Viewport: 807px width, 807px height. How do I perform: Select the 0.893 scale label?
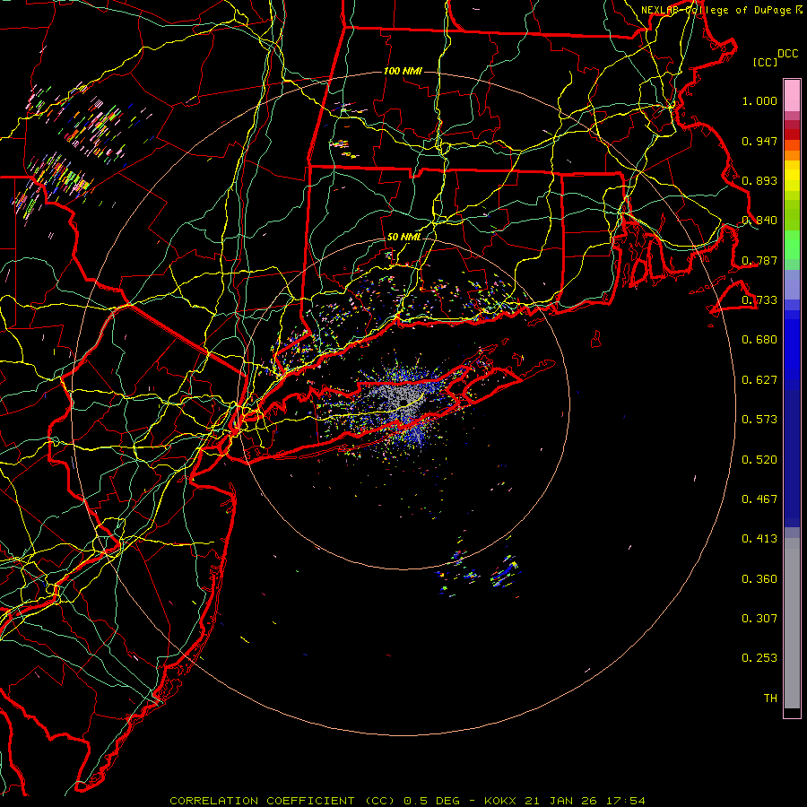(x=759, y=180)
